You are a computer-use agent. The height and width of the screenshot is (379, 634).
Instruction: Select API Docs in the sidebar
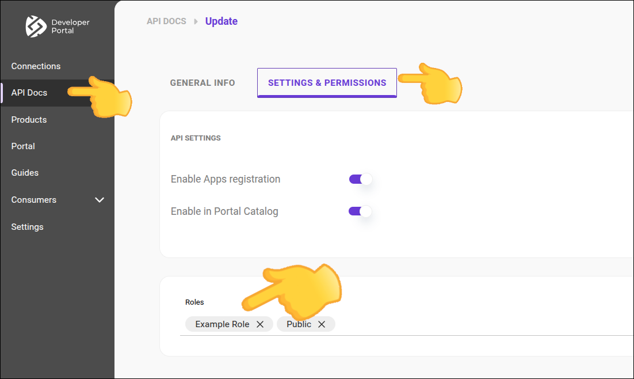tap(29, 92)
